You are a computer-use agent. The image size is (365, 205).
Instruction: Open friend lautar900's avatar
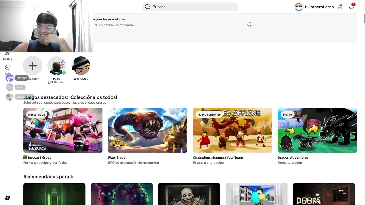81,66
